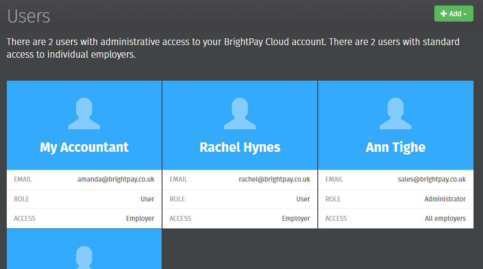Viewport: 483px width, 269px height.
Task: Open the My Accountant user name
Action: (84, 147)
